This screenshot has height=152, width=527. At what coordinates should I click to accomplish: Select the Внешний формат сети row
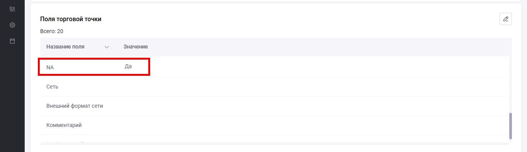(x=275, y=106)
